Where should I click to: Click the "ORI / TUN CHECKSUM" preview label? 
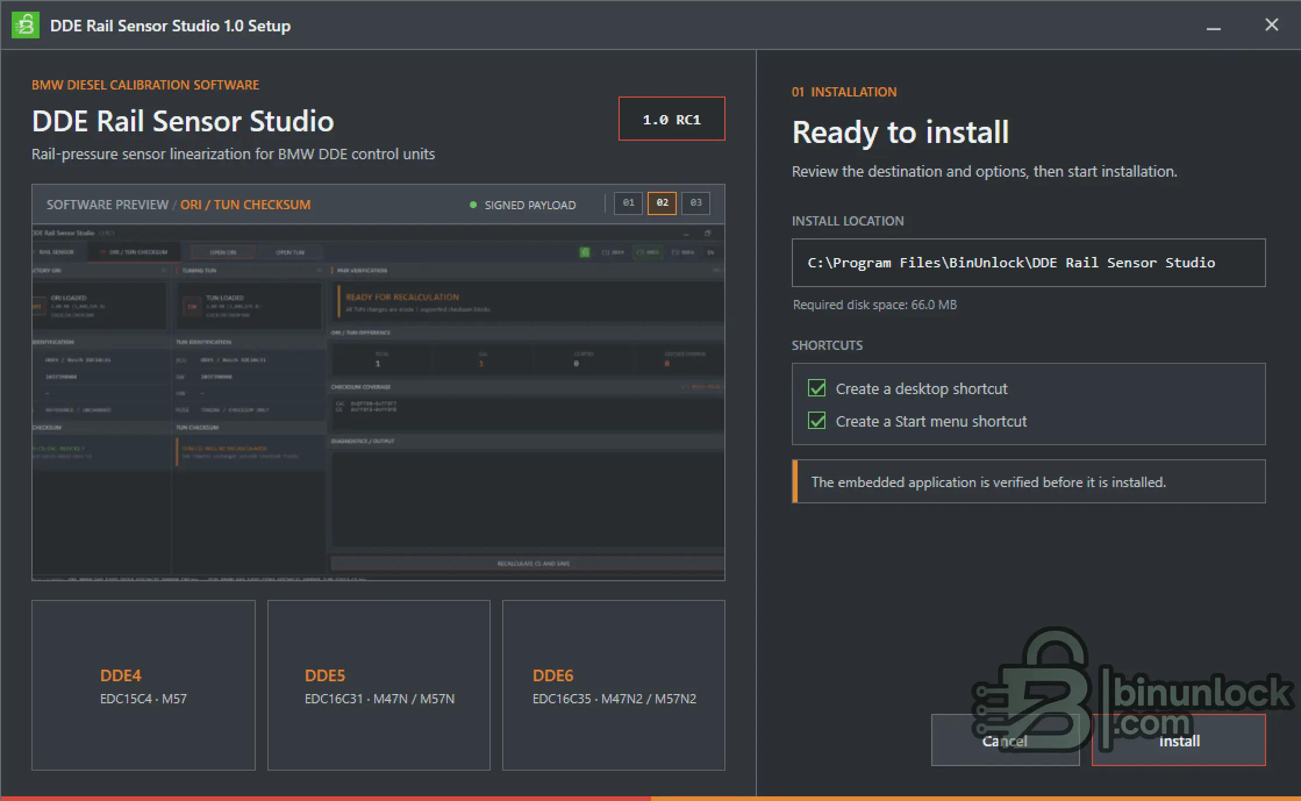click(x=245, y=205)
